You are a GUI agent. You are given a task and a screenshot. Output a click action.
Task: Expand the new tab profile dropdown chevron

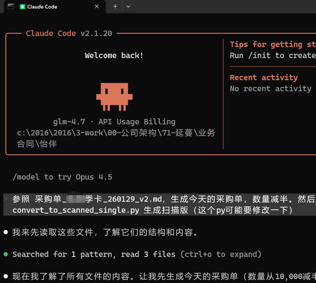[x=128, y=7]
